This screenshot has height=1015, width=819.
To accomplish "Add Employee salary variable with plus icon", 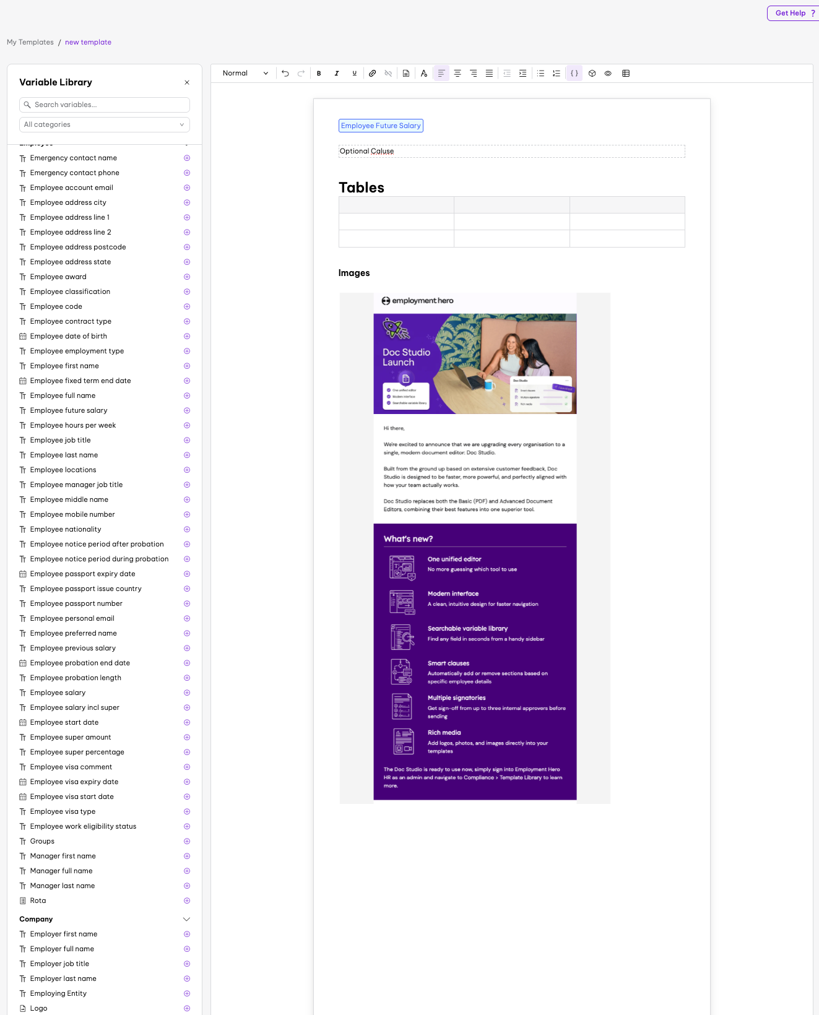I will tap(187, 693).
